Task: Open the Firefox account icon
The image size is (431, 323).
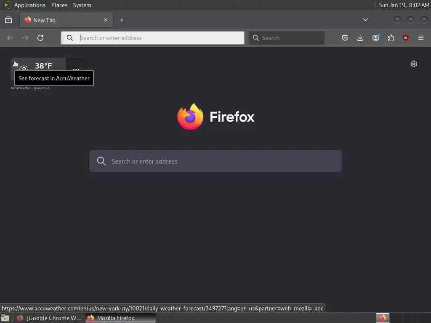Action: click(376, 38)
